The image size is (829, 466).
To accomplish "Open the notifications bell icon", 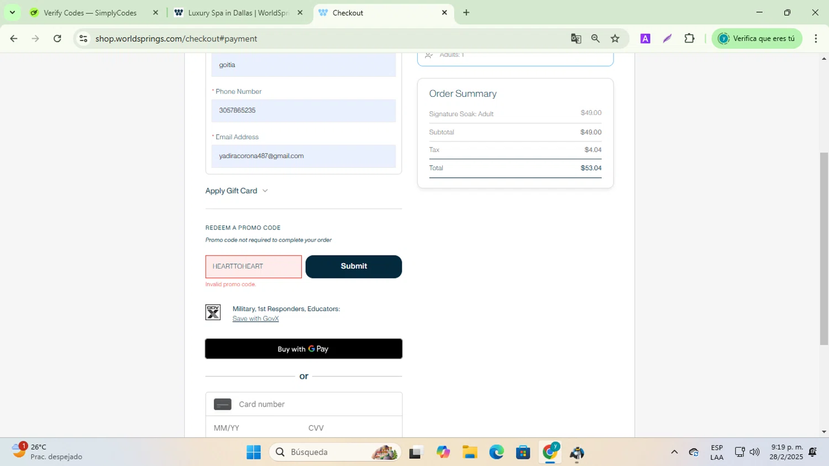I will (812, 452).
